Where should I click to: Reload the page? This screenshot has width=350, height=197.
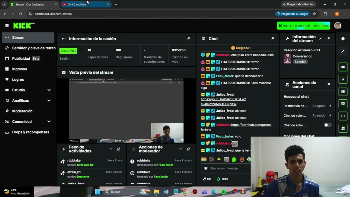tap(21, 14)
